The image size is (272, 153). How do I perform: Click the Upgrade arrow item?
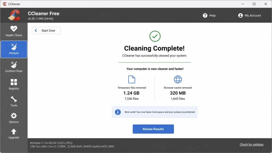(x=14, y=134)
